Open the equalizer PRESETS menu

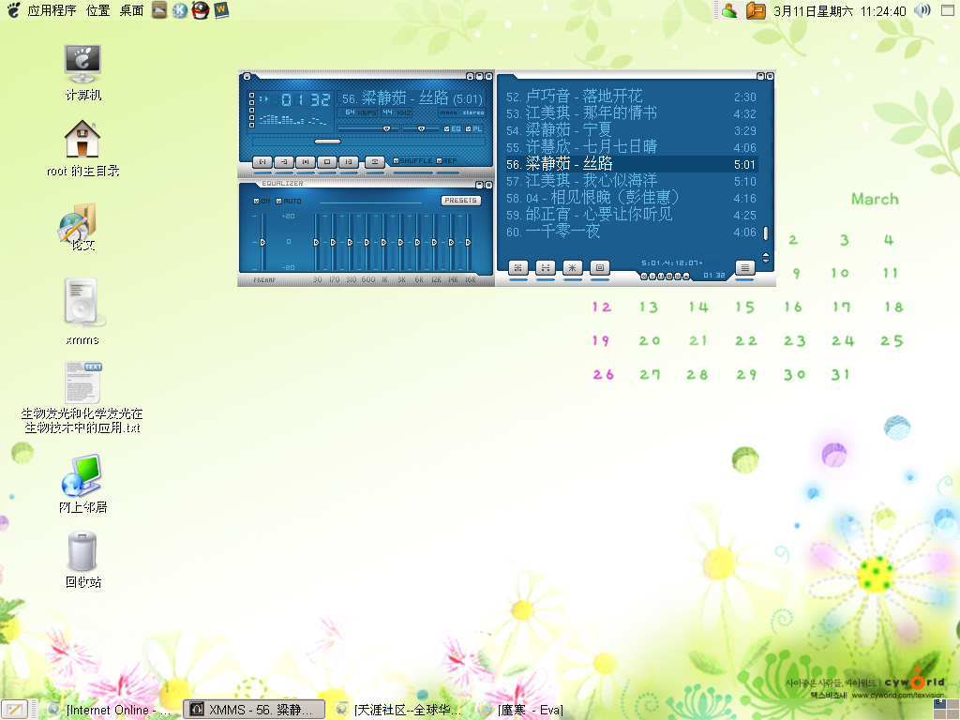[x=460, y=201]
